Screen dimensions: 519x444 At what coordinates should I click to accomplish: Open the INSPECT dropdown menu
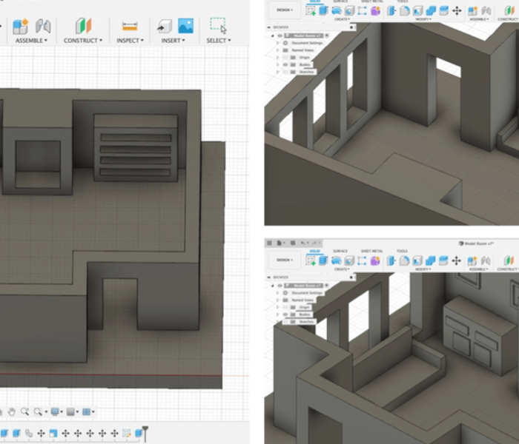131,41
